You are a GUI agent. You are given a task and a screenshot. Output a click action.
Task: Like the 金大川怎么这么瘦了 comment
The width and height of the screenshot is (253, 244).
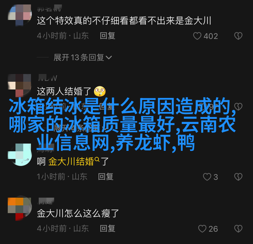(x=202, y=229)
